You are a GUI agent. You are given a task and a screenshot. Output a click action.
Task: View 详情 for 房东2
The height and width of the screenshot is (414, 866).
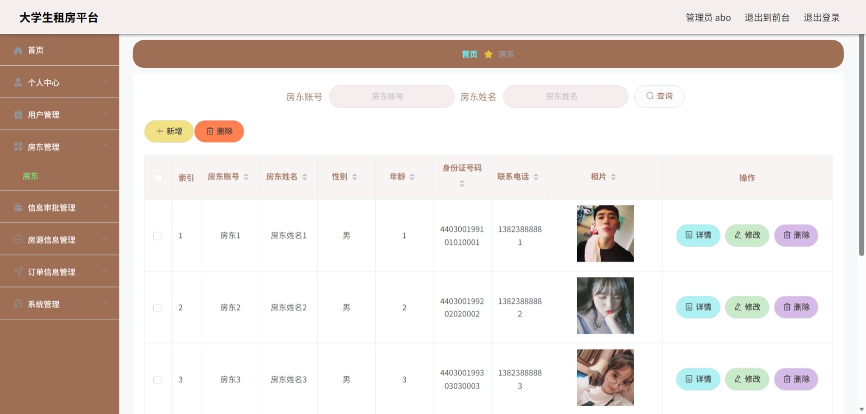698,307
